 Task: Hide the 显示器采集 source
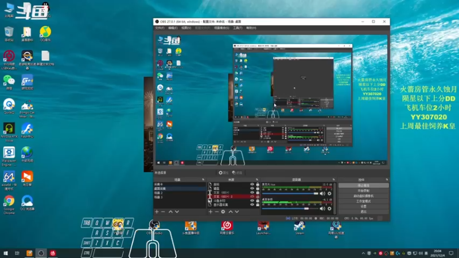coord(252,205)
